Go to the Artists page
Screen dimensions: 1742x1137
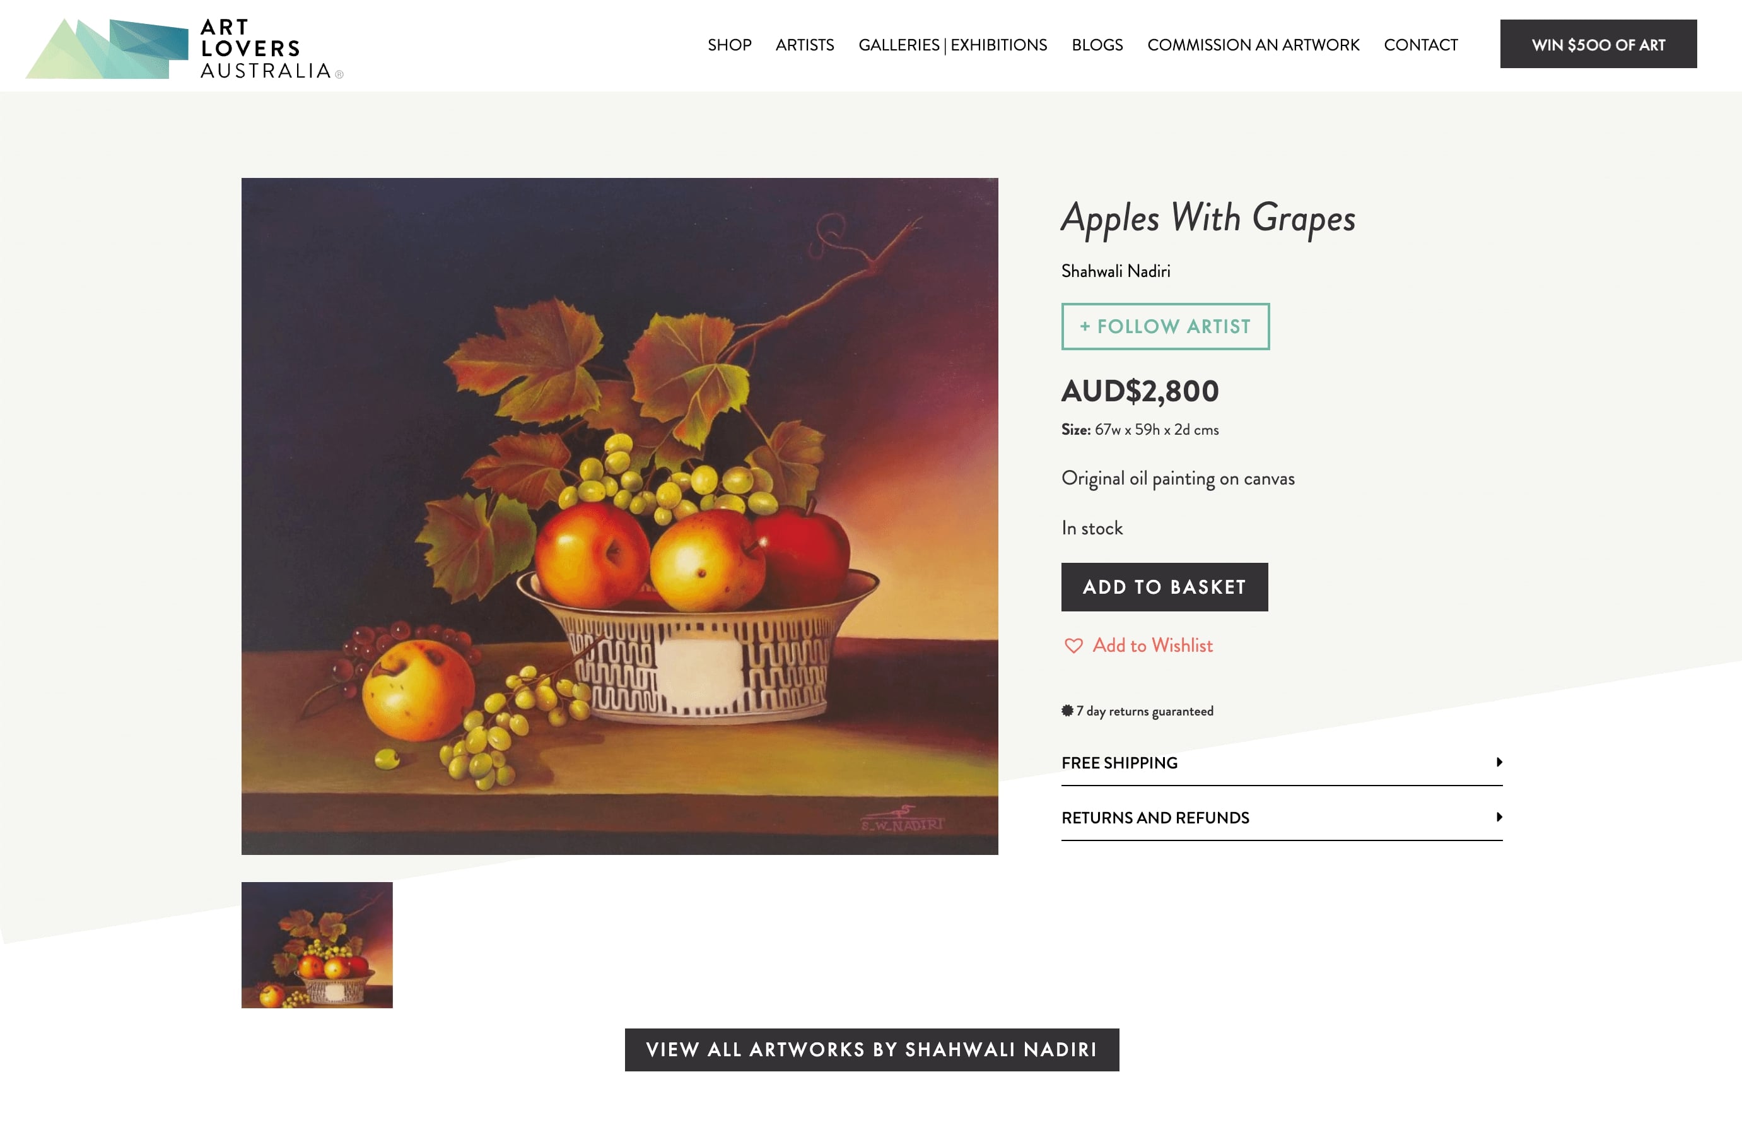pyautogui.click(x=804, y=45)
